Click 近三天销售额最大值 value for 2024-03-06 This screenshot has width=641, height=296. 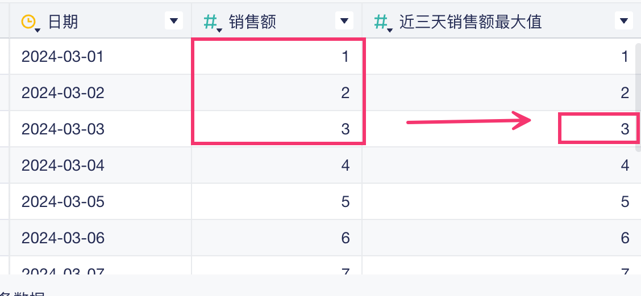point(625,238)
